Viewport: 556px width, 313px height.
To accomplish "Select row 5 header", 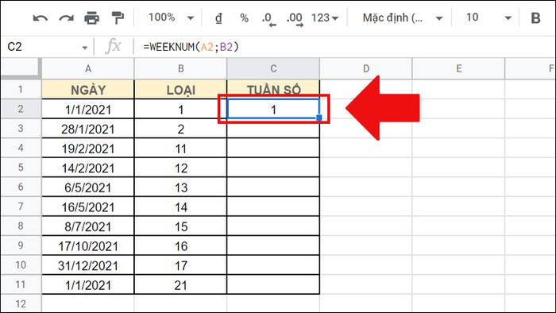I will (x=21, y=167).
